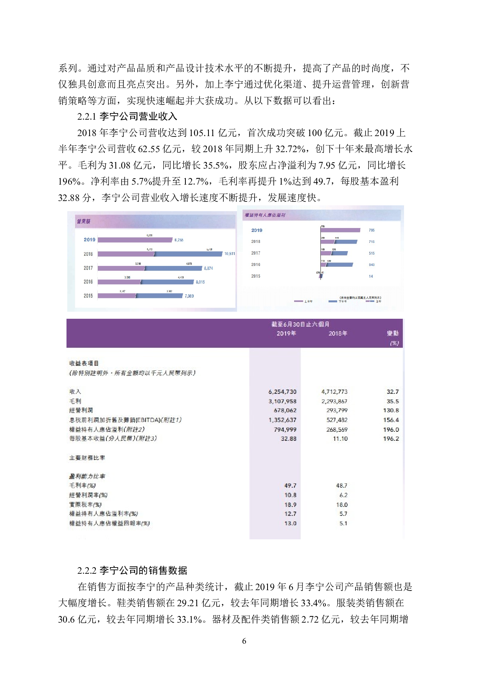Click the 2019 revenue cell 6,254,730
485x686 pixels.
(282, 391)
